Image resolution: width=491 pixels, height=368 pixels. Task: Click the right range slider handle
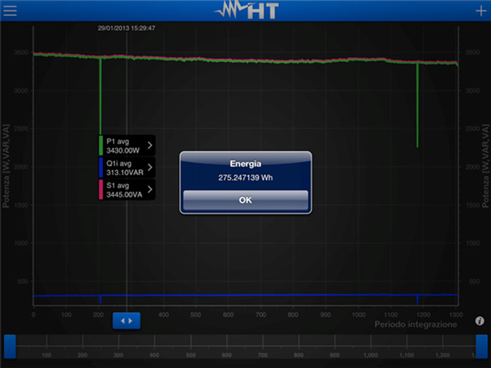point(482,347)
